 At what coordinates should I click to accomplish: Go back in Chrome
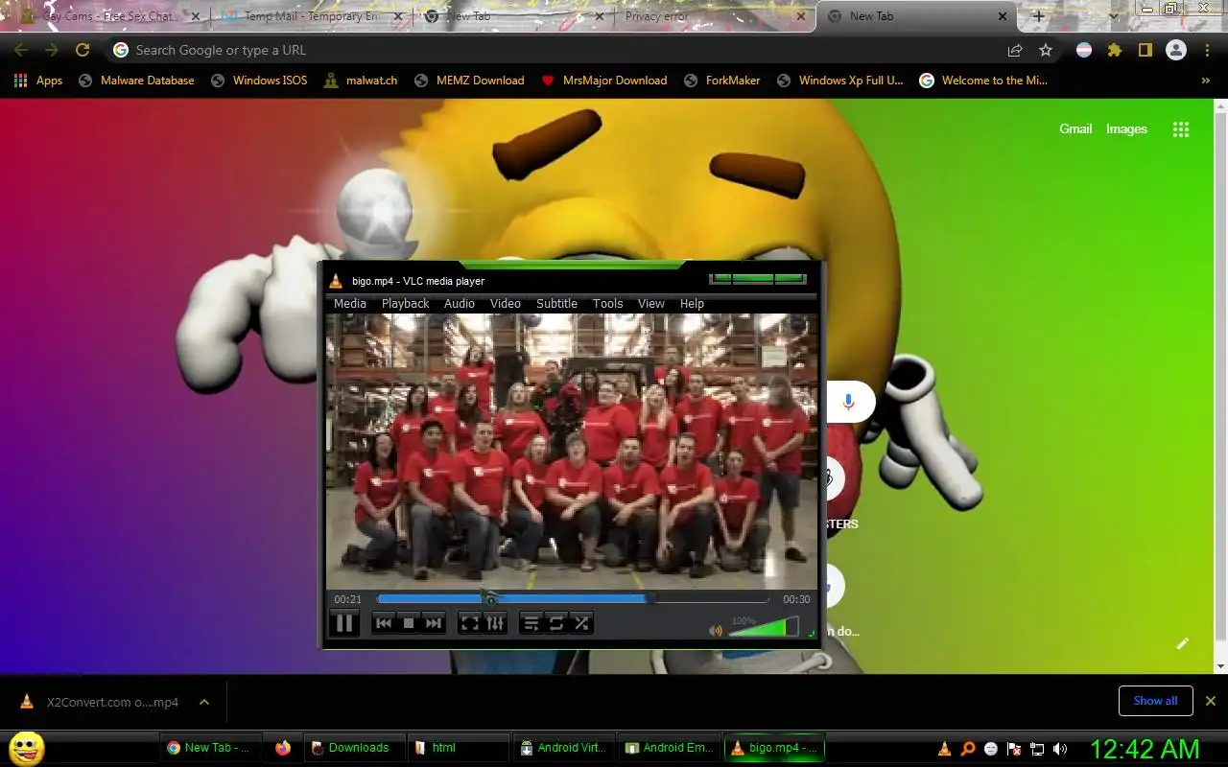click(x=21, y=50)
